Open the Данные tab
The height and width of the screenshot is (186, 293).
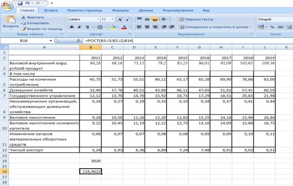(x=146, y=10)
